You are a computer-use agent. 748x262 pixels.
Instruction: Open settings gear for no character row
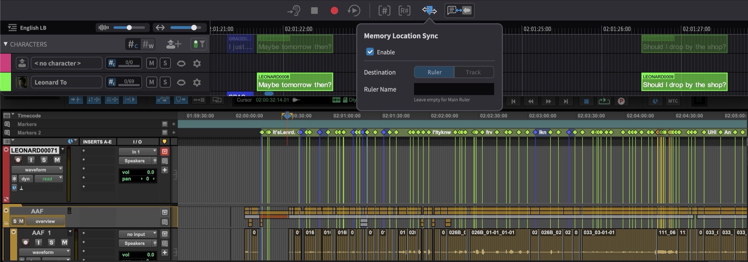tap(197, 63)
